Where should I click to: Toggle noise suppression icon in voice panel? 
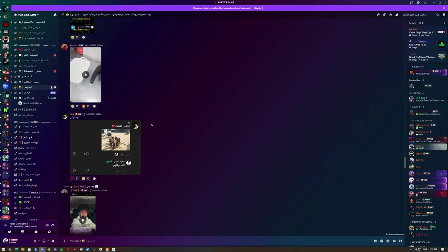coord(47,225)
